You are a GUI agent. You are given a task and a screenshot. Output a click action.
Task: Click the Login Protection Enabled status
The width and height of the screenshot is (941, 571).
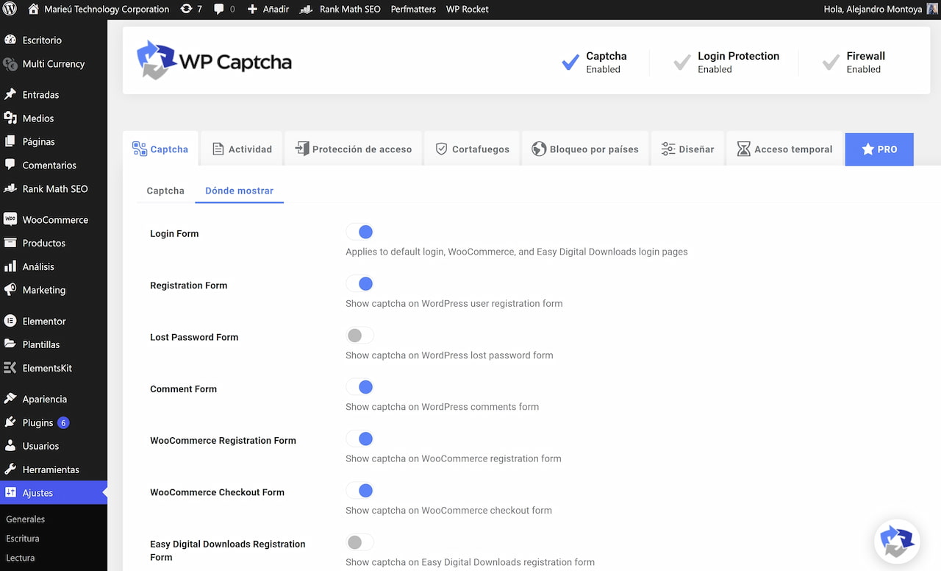pos(726,62)
